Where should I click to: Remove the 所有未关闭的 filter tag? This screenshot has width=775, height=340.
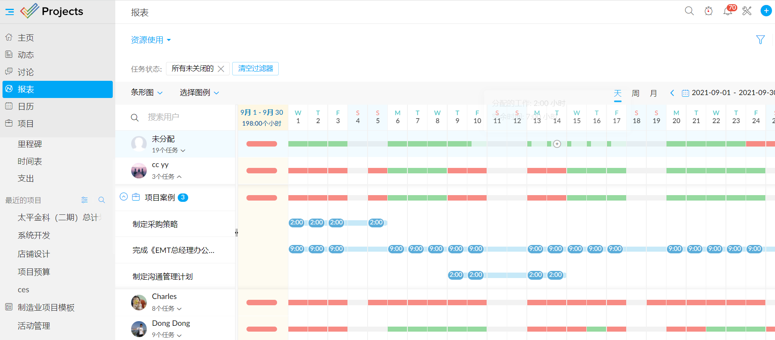(221, 69)
